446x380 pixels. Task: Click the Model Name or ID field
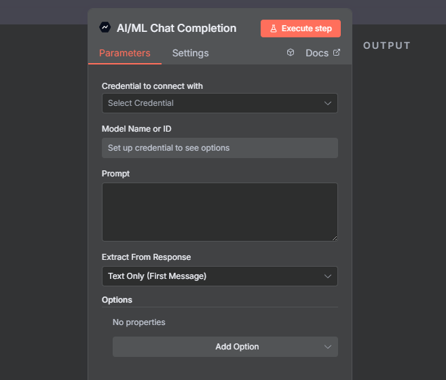[219, 148]
